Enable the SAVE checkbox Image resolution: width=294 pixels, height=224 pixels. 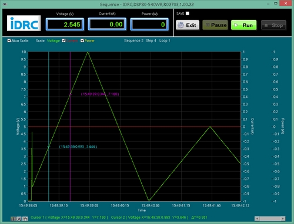coord(188,13)
